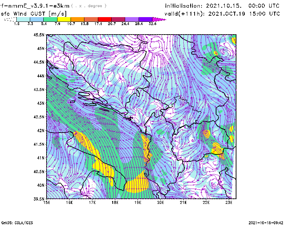Click the '40N' latitude label
This screenshot has width=291, height=225.
pyautogui.click(x=41, y=185)
